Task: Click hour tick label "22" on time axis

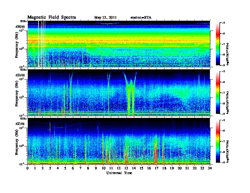Action: [195, 168]
